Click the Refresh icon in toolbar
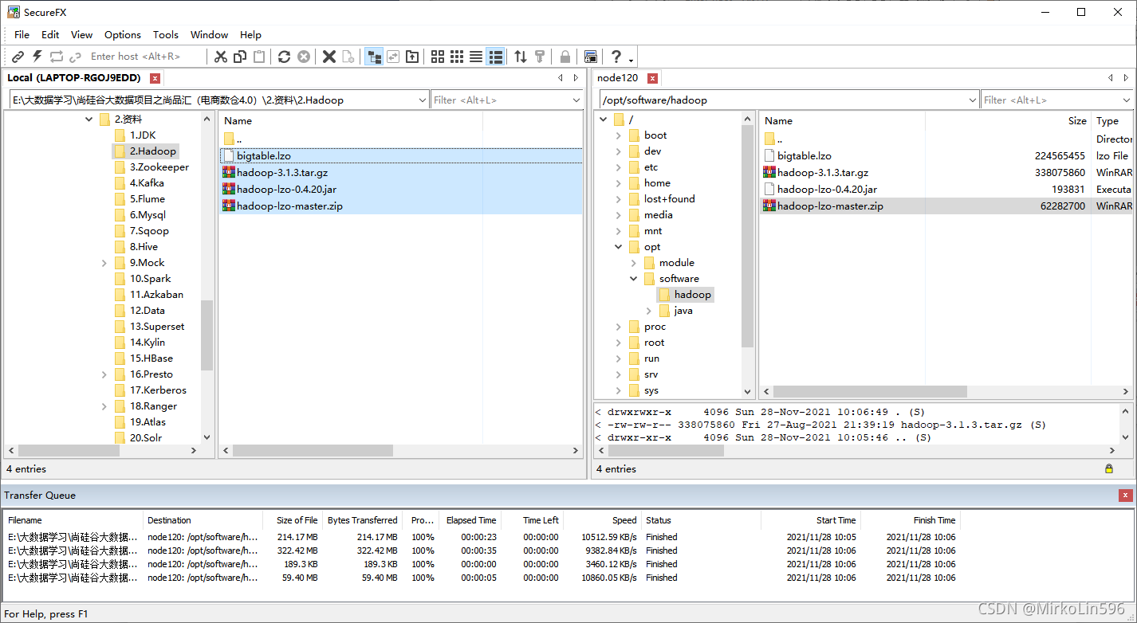Screen dimensions: 1137x623 (x=284, y=57)
